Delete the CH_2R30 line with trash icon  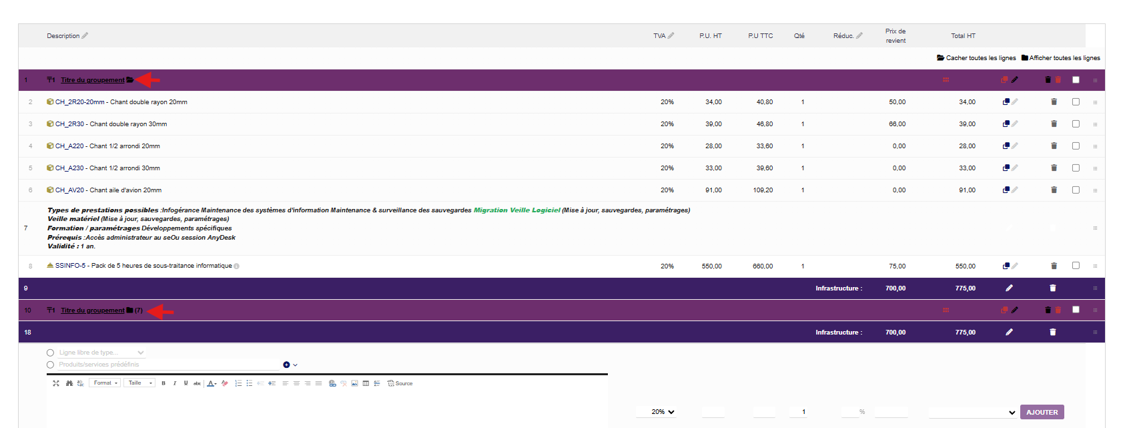1054,124
